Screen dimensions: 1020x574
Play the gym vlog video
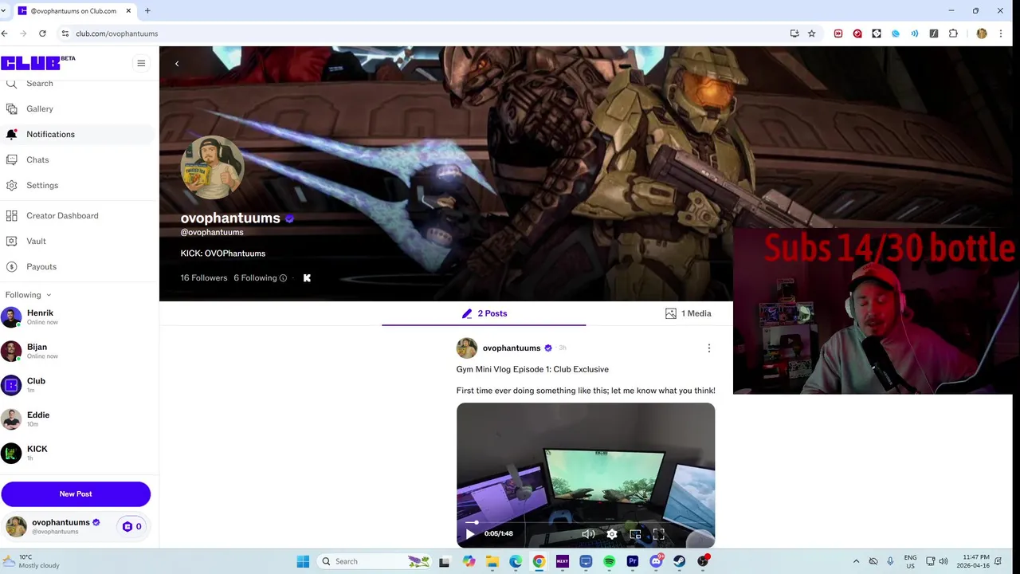pyautogui.click(x=469, y=534)
